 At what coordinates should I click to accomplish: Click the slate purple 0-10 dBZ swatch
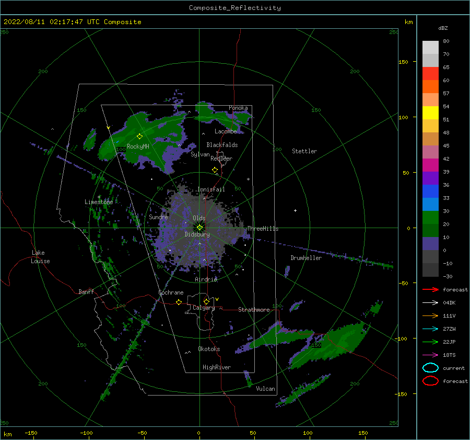pos(430,244)
